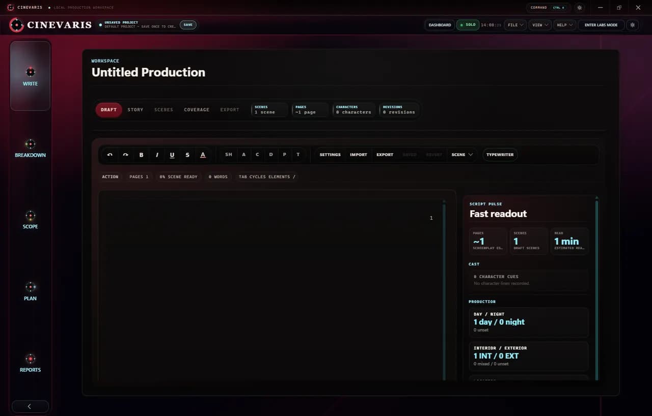Click the Day / Night production card
652x416 pixels.
[528, 322]
